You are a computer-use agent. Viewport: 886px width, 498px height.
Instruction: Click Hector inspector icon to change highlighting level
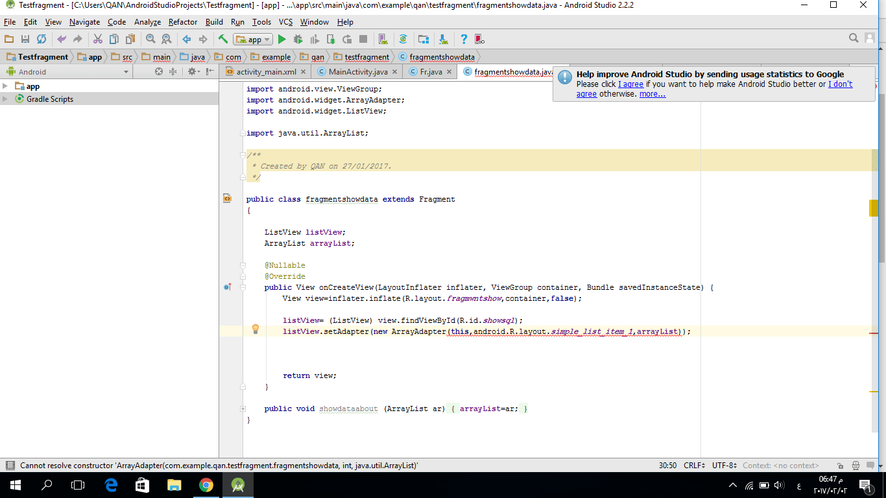tap(856, 466)
